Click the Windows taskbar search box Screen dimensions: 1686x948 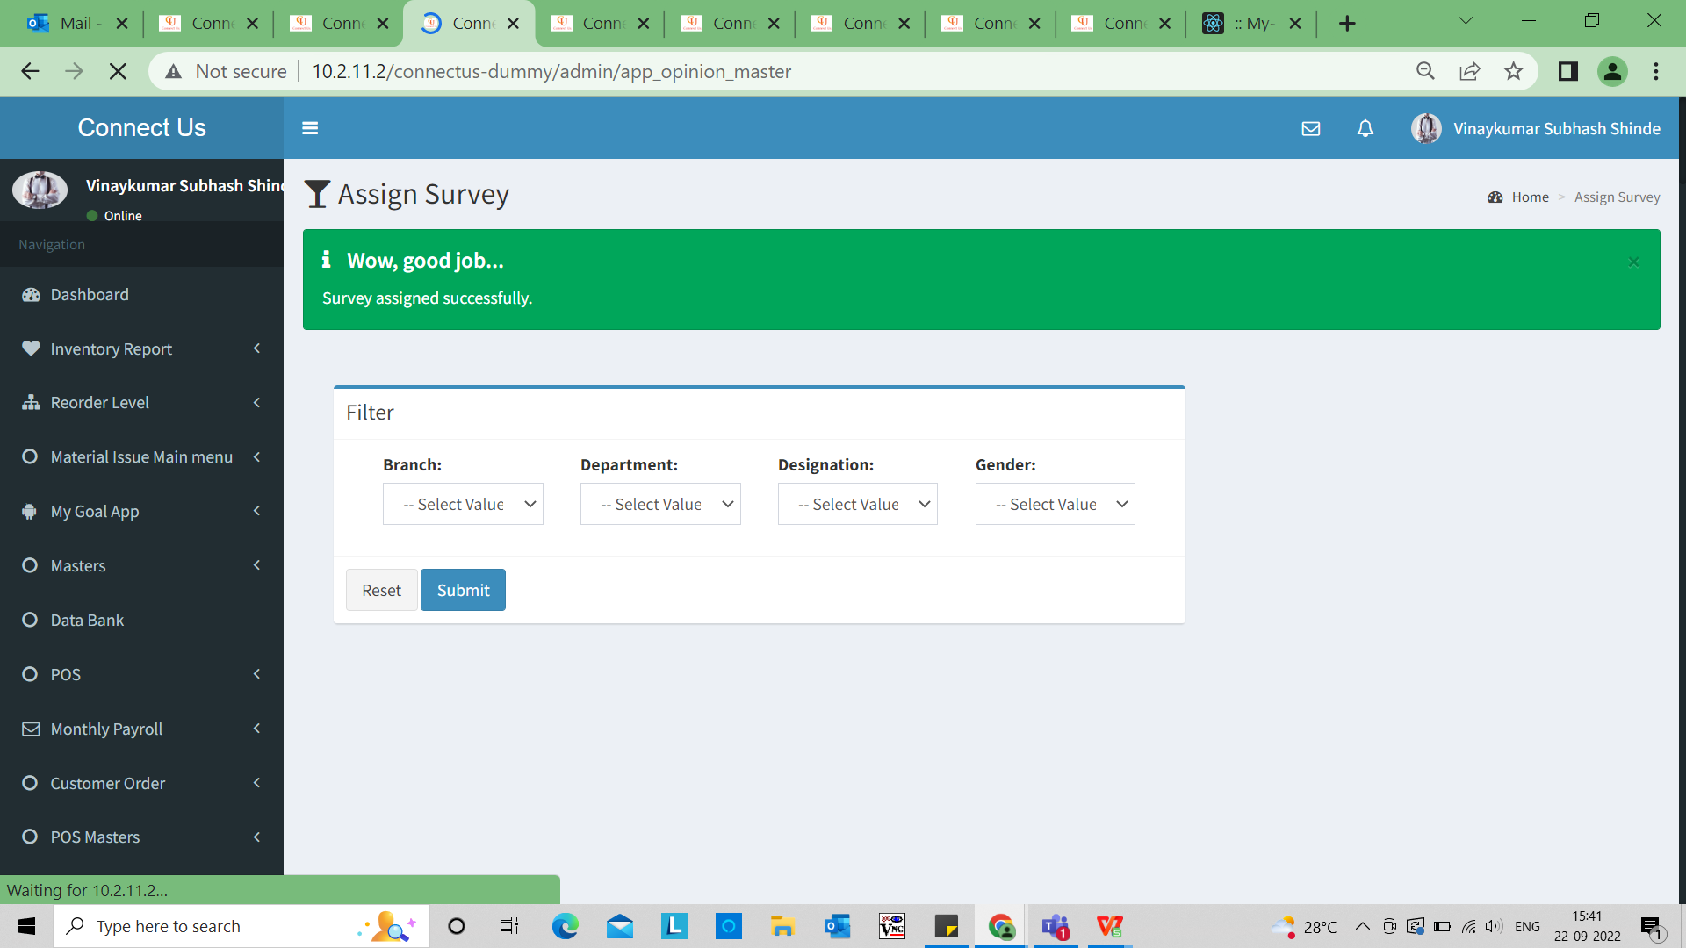241,926
